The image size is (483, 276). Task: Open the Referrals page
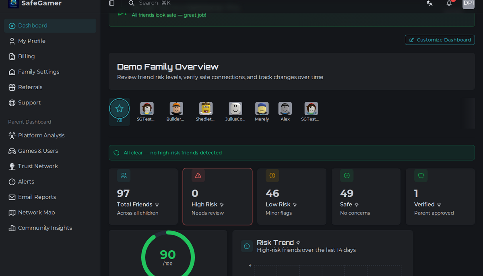coord(50,87)
